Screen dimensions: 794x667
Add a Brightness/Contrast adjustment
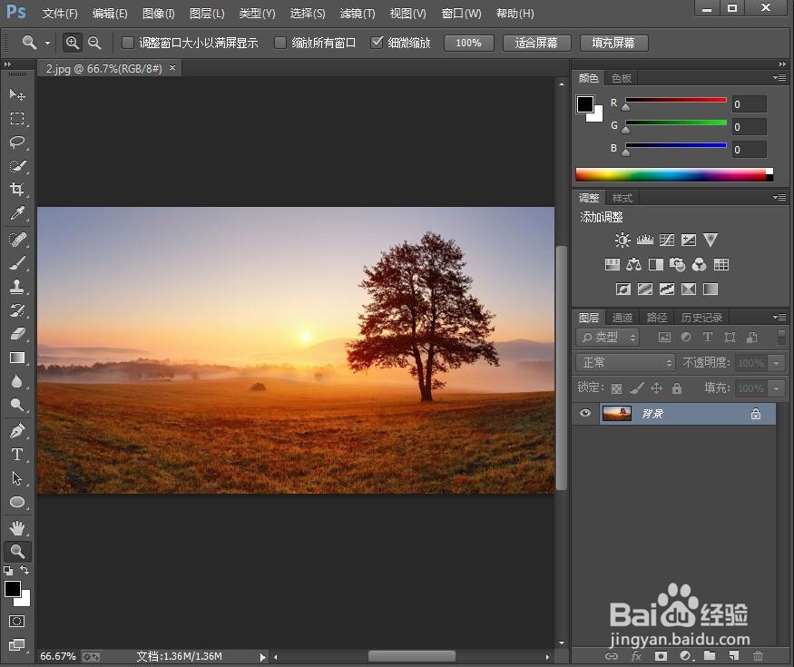(622, 240)
